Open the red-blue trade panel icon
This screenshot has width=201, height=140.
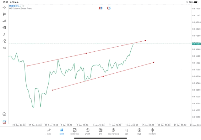click(x=100, y=8)
